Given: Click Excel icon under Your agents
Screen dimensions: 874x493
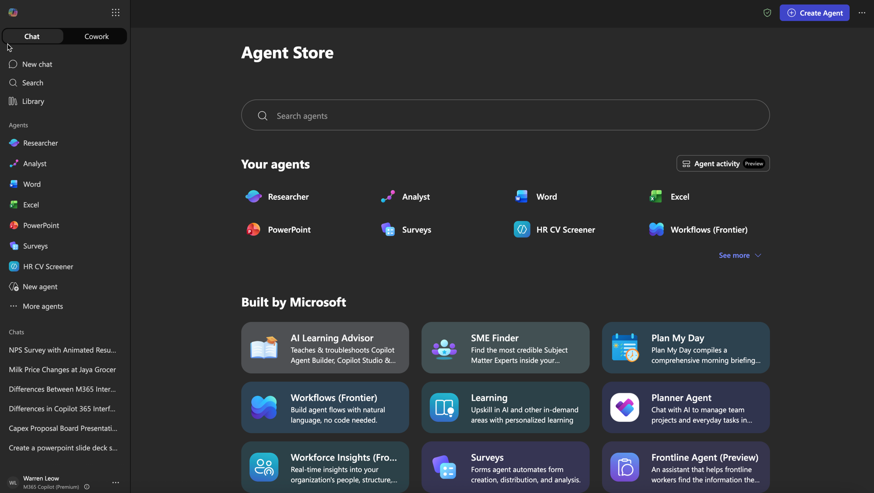Looking at the screenshot, I should (x=656, y=196).
